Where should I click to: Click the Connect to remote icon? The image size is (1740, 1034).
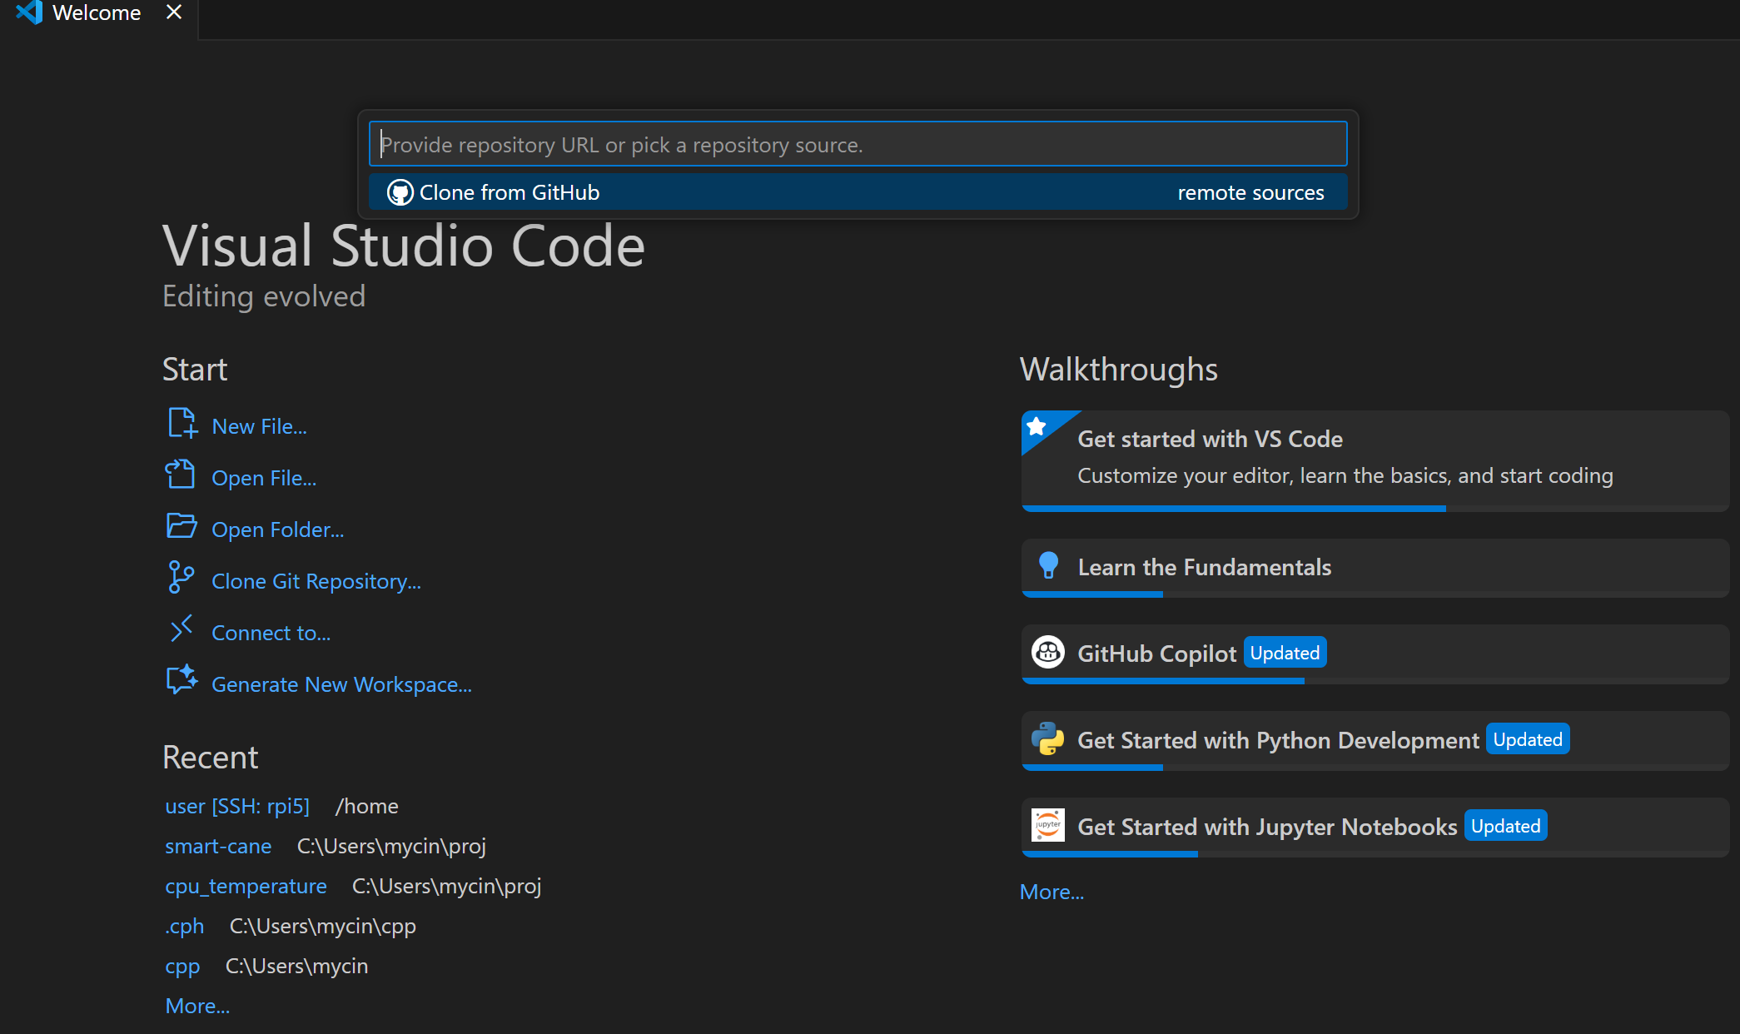(181, 629)
